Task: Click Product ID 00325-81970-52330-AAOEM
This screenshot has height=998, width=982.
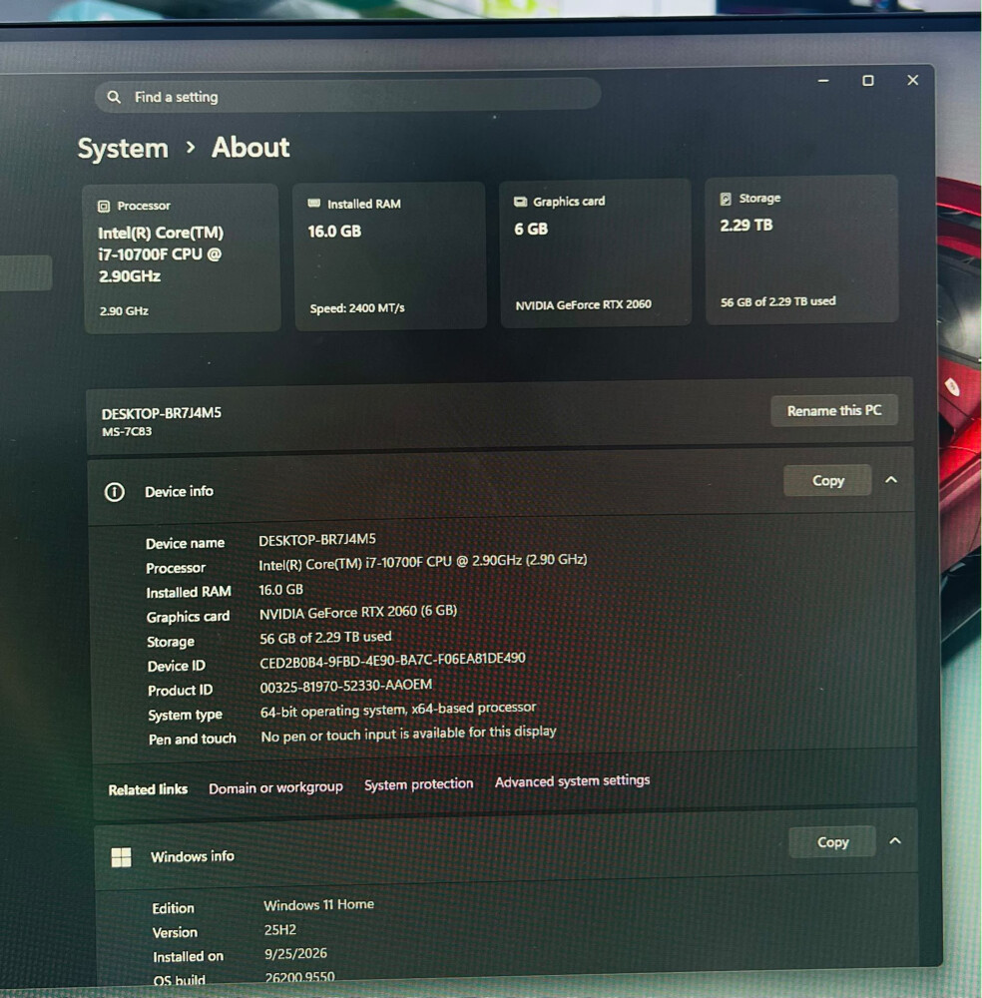Action: (346, 687)
